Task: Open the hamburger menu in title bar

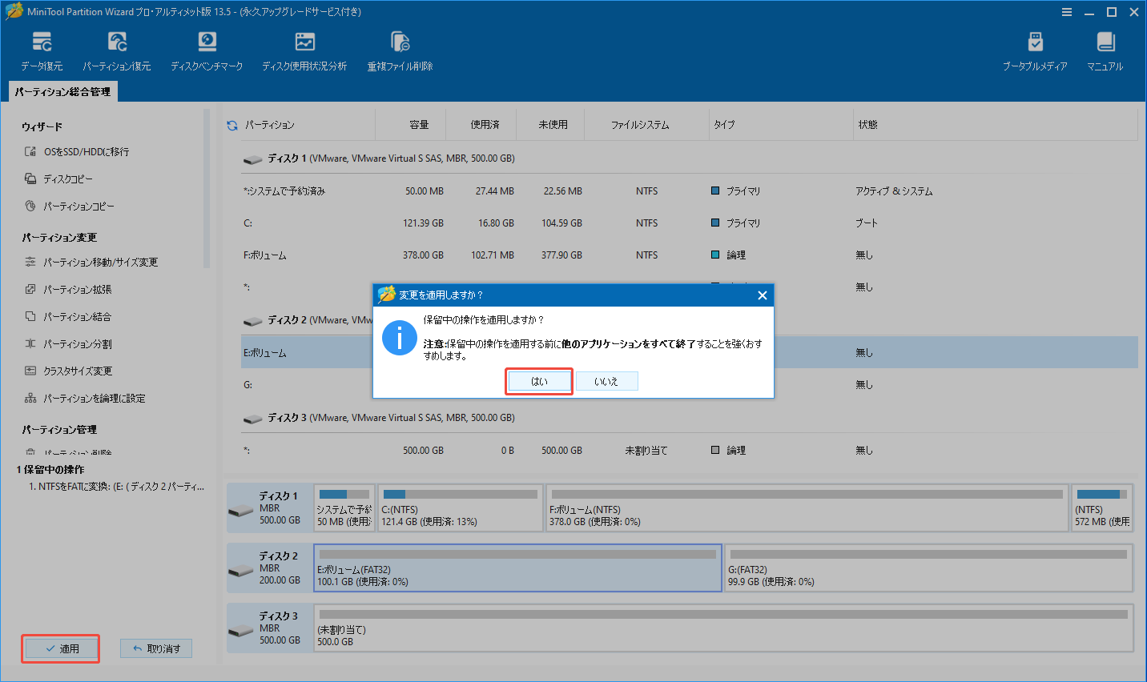Action: click(1067, 11)
